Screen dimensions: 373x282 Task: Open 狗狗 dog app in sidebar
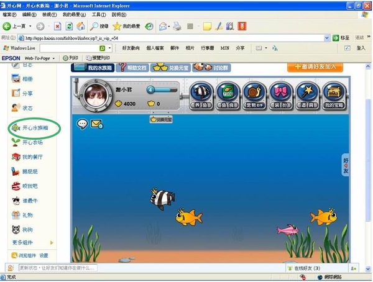point(22,230)
